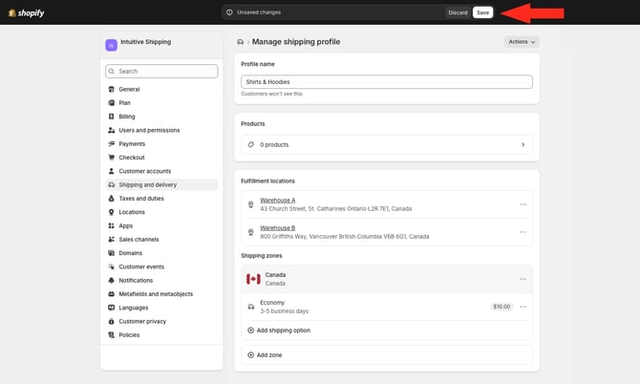Click the Unsaved changes info icon
Screen dimensions: 640x384
pyautogui.click(x=229, y=12)
